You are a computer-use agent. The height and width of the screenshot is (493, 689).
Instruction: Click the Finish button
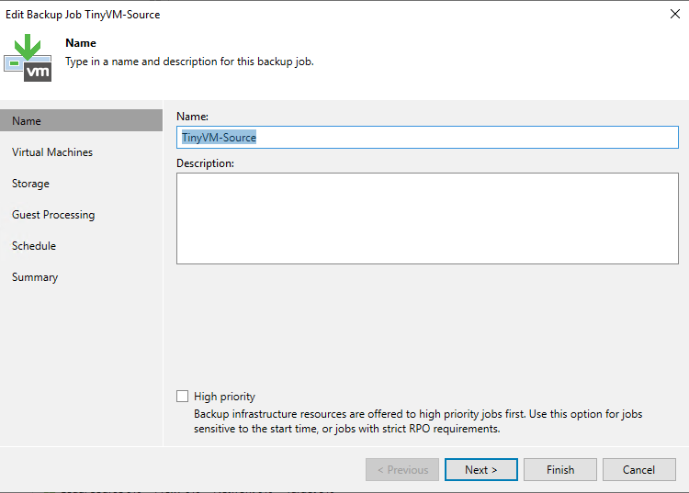[x=560, y=470]
